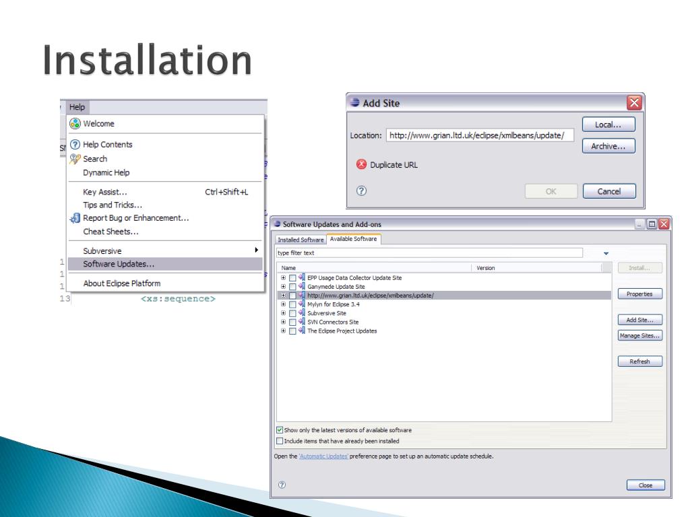Check the Subversive Site box
The width and height of the screenshot is (690, 517).
tap(292, 313)
